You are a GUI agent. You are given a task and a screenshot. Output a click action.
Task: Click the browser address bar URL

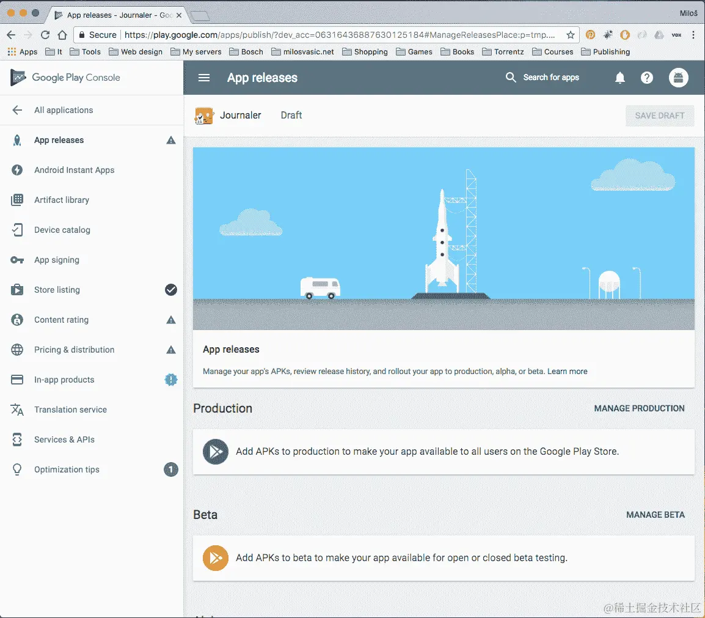[340, 35]
